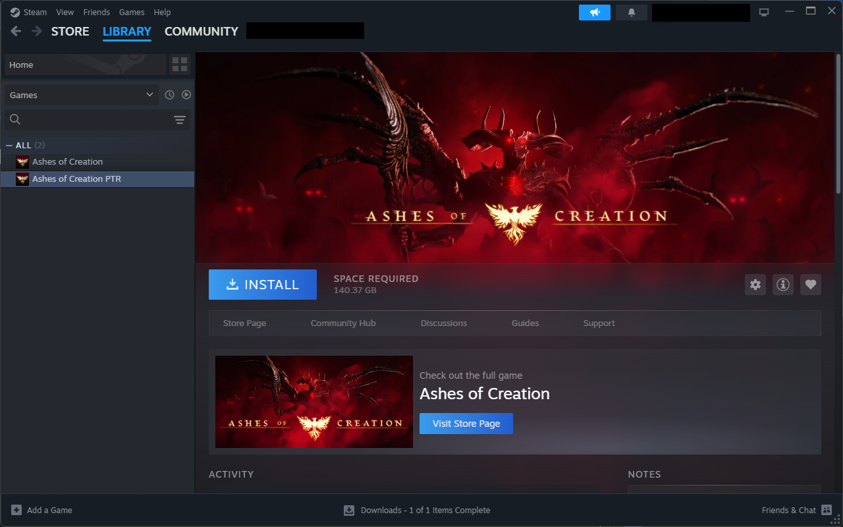This screenshot has width=843, height=527.
Task: Open the Guides link
Action: coord(526,323)
